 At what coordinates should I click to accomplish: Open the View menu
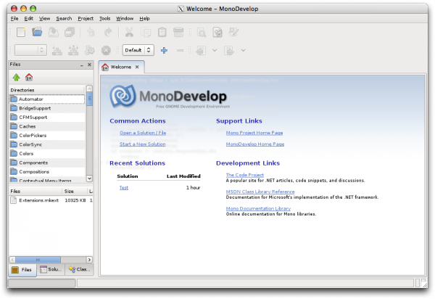pos(44,19)
